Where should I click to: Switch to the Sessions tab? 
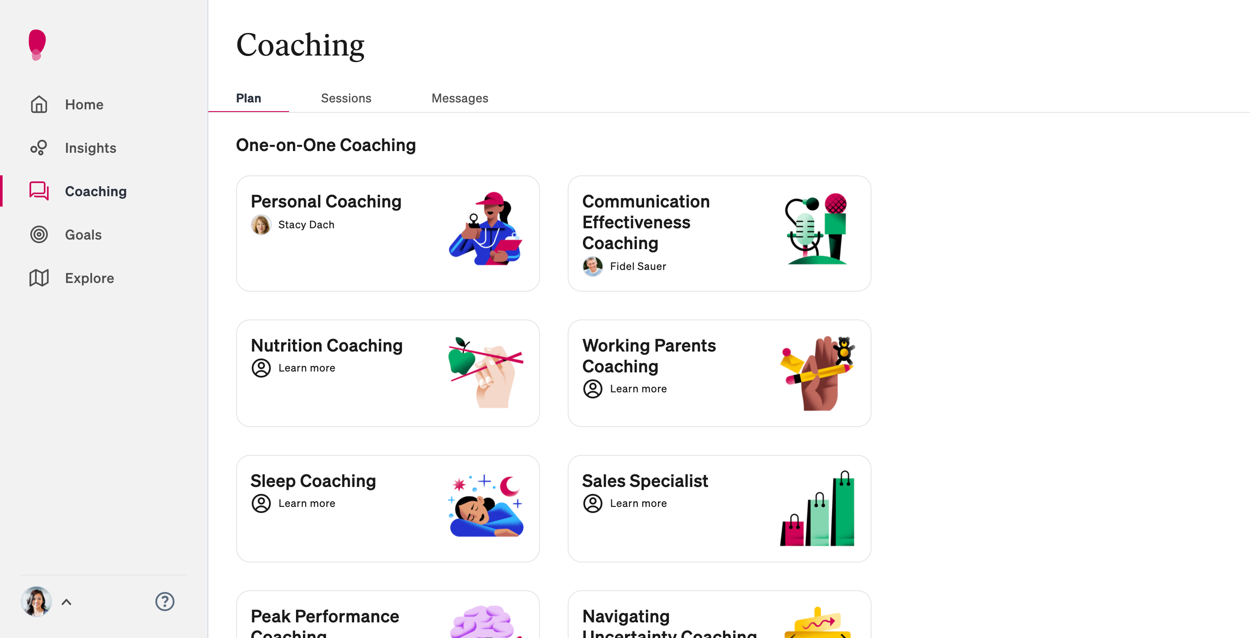346,98
